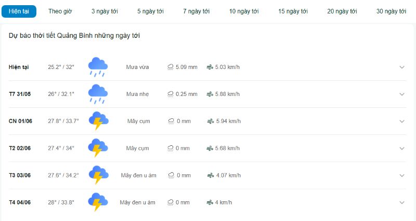Open the 7 ngày tới tab
416x221 pixels.
[197, 11]
